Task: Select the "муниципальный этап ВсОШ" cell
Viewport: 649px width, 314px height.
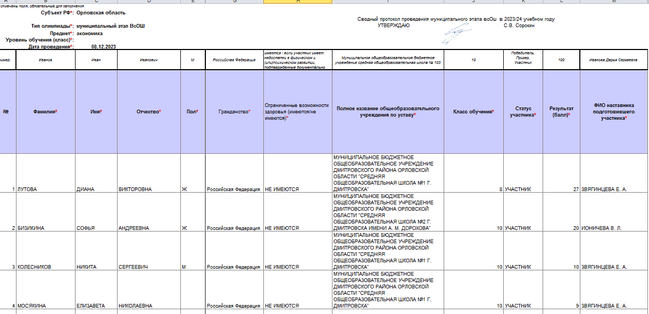Action: [x=110, y=26]
